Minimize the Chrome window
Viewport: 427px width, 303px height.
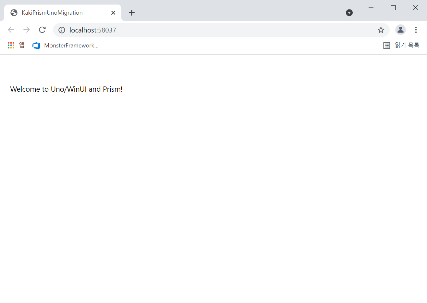click(371, 7)
